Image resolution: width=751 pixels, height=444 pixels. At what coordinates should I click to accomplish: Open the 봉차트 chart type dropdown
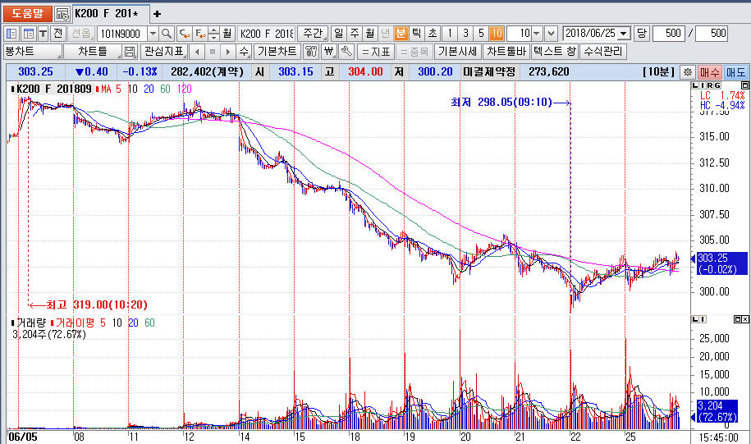pyautogui.click(x=61, y=52)
